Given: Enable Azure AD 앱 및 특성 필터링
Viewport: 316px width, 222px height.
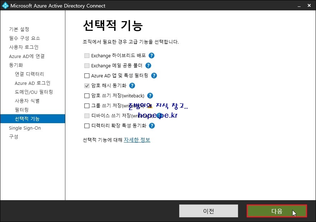Looking at the screenshot, I should (x=87, y=76).
